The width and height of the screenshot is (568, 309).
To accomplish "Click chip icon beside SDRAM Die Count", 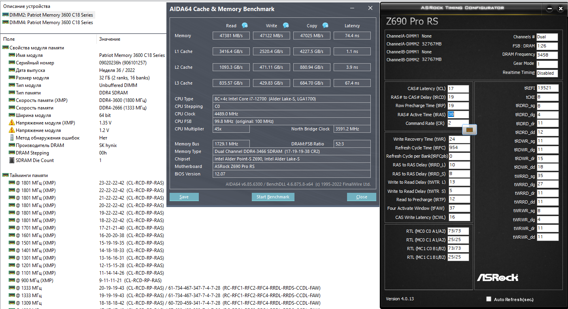I will 12,160.
